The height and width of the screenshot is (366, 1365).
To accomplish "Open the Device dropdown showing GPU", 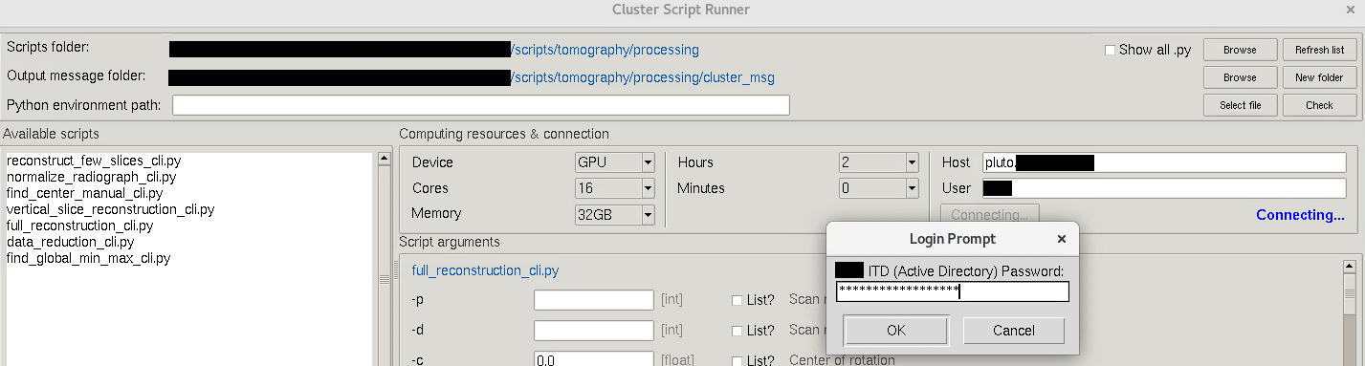I will point(614,162).
